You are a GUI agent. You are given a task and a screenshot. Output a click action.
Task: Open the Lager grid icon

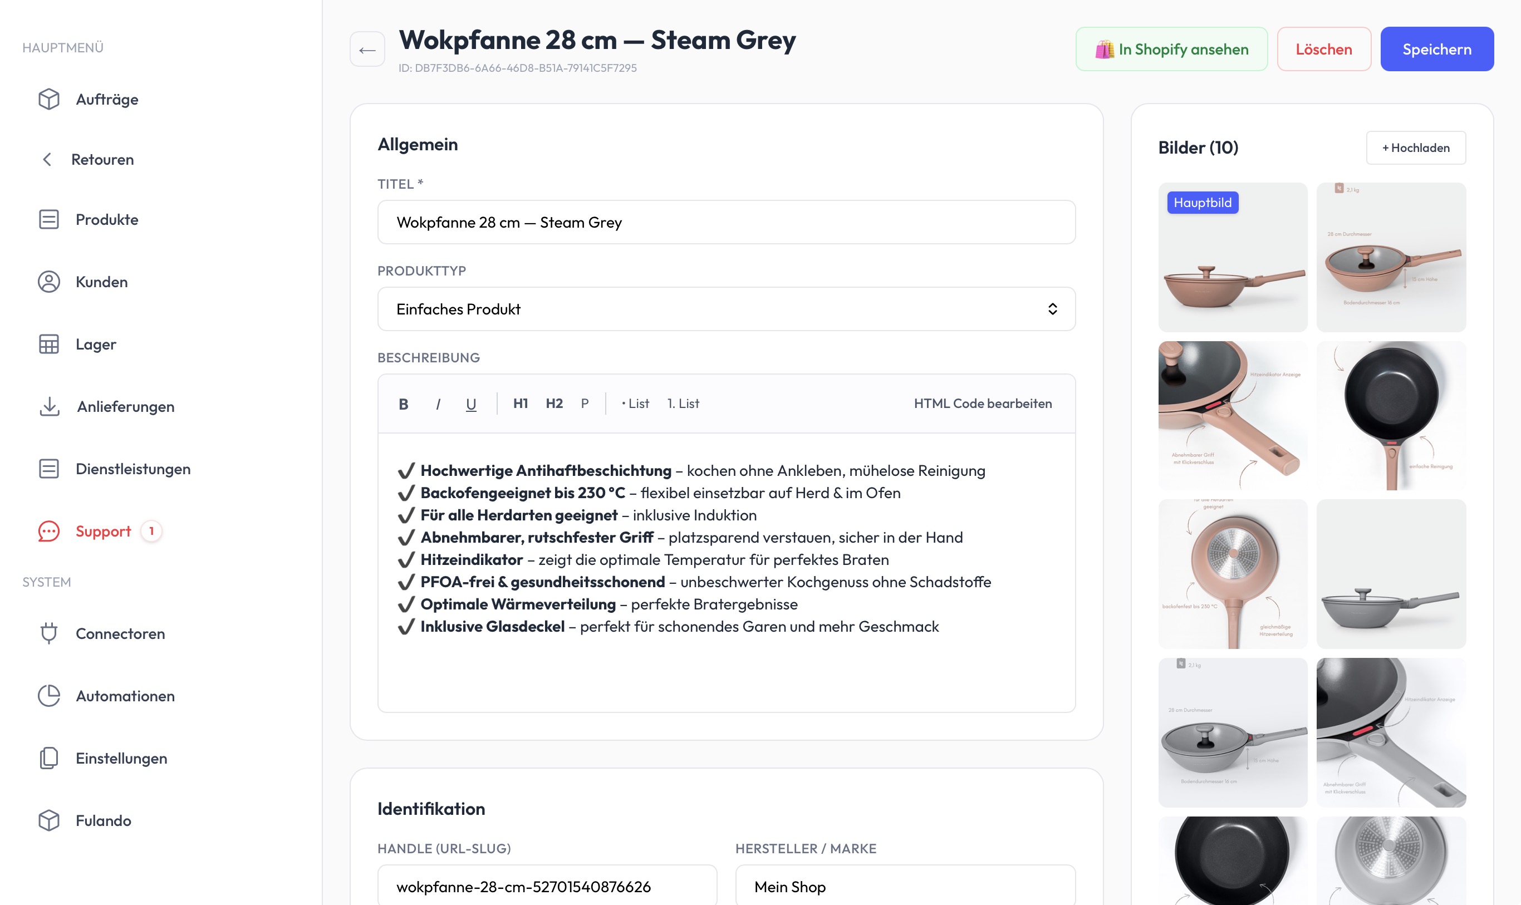pos(49,345)
